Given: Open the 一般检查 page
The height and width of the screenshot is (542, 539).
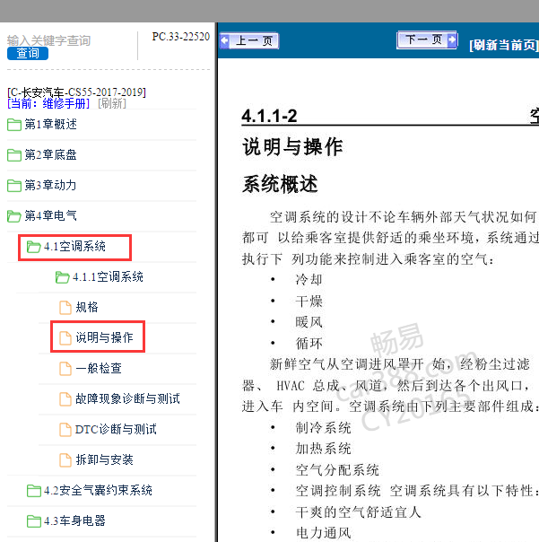Looking at the screenshot, I should coord(99,369).
